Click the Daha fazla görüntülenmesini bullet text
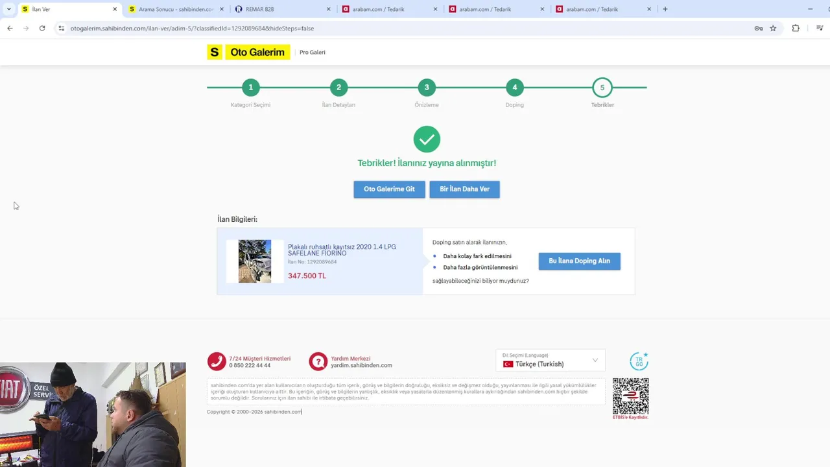Image resolution: width=830 pixels, height=467 pixels. click(480, 267)
